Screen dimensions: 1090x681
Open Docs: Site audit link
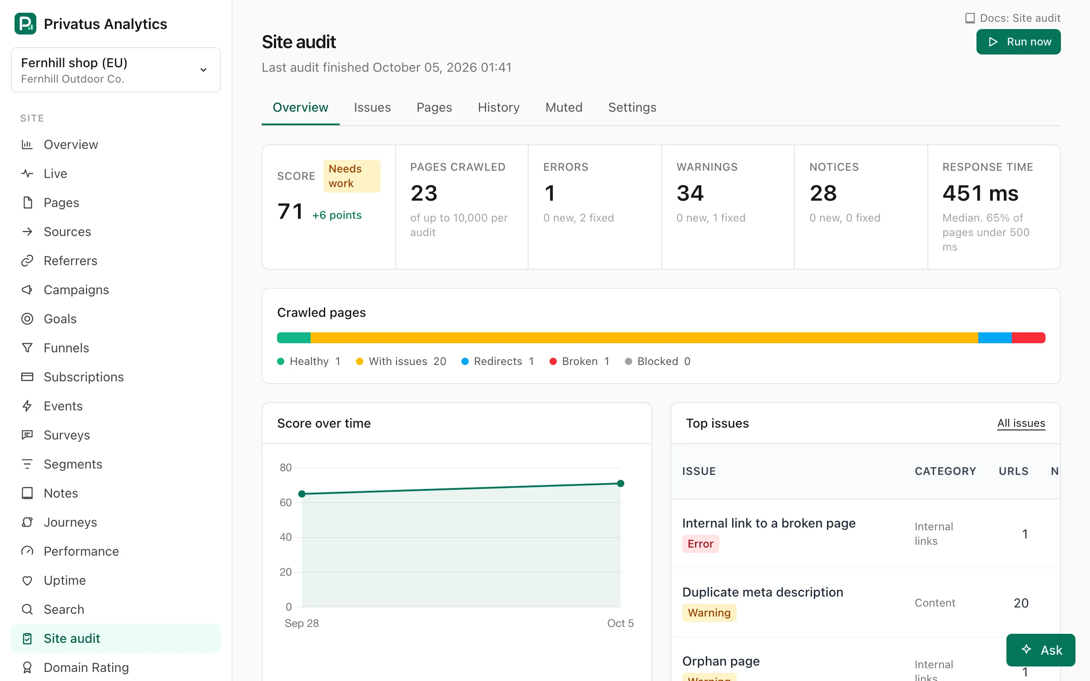pyautogui.click(x=1013, y=18)
